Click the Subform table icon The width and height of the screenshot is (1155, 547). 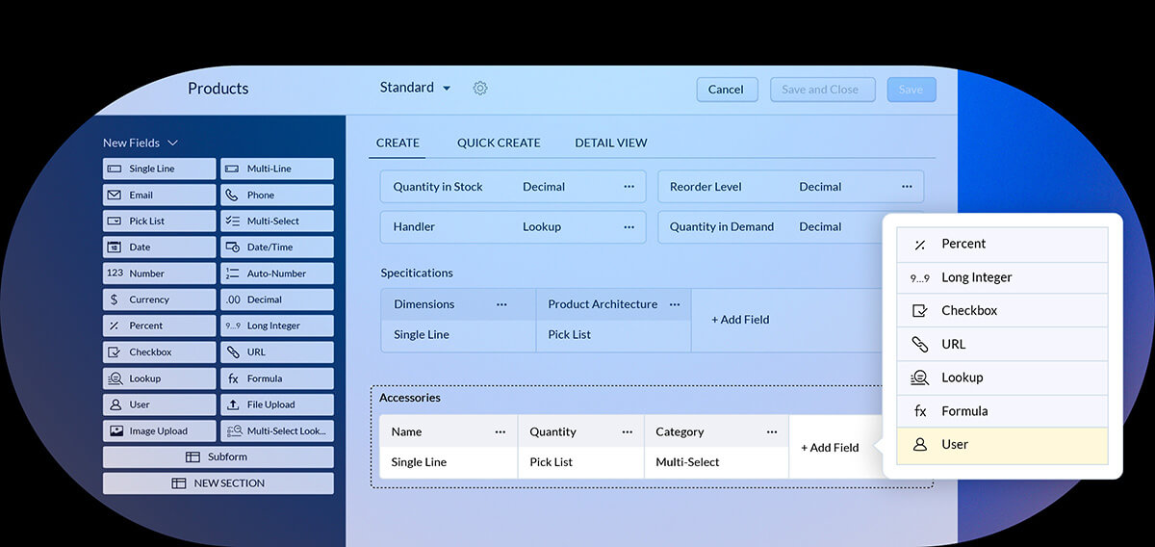(x=192, y=456)
